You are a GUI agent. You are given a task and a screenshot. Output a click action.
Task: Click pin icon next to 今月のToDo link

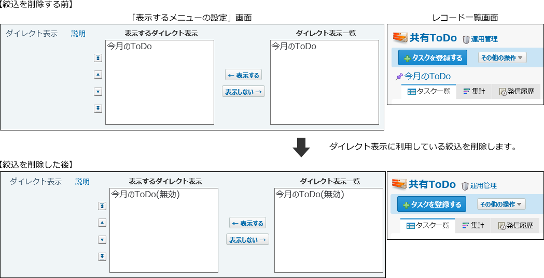[400, 76]
